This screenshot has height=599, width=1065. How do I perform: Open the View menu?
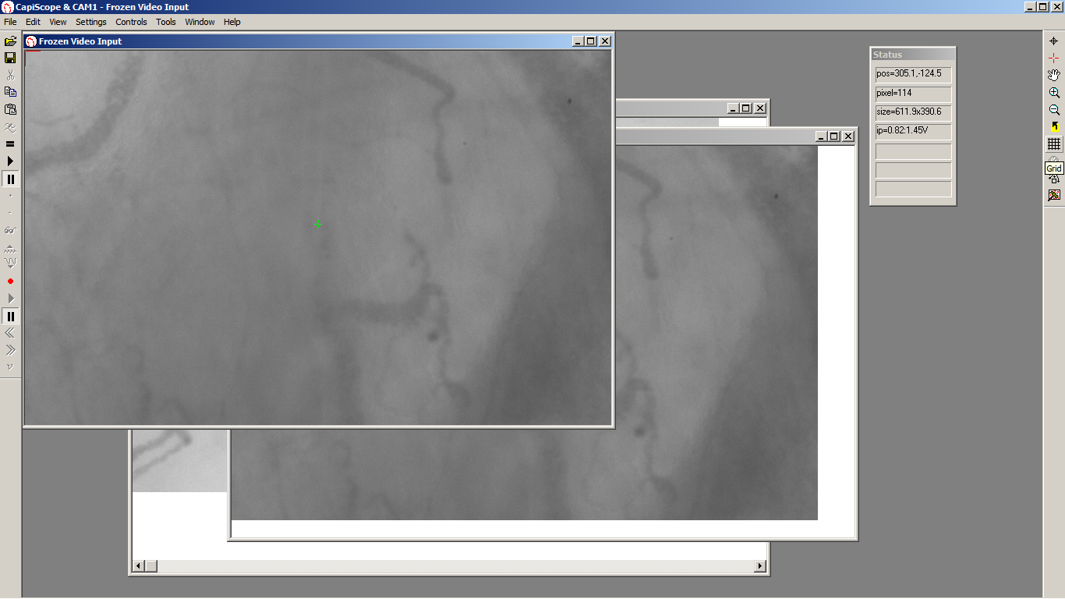[58, 22]
